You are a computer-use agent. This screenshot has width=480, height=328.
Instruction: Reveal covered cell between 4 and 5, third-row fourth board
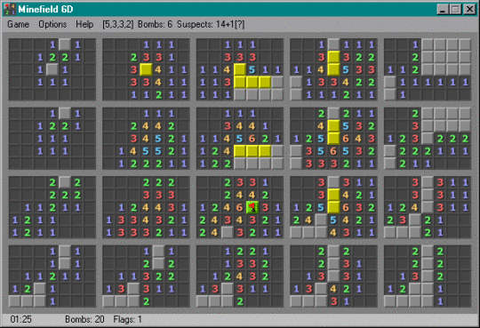[x=321, y=220]
